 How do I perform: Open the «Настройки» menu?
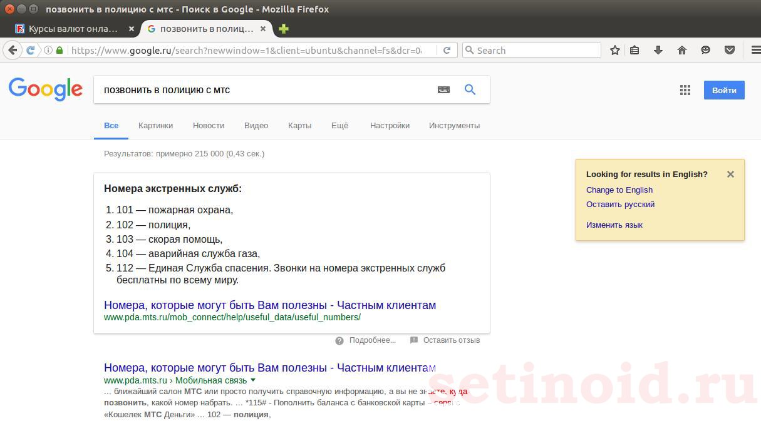point(390,125)
